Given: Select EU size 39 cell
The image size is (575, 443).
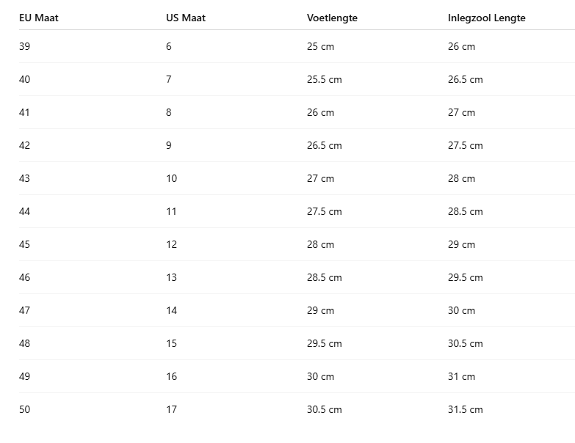Looking at the screenshot, I should [24, 46].
